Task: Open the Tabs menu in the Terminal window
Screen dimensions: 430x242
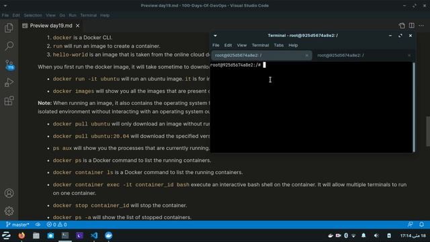Action: 279,45
